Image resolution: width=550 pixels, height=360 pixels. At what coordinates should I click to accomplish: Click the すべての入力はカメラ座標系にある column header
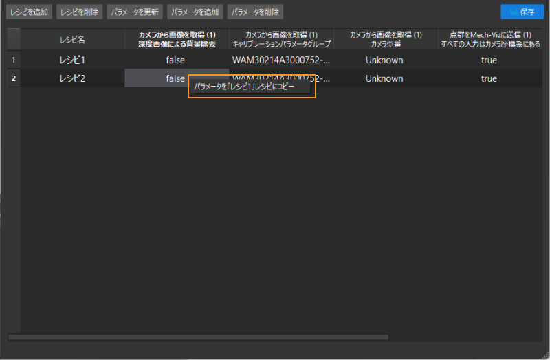point(490,40)
